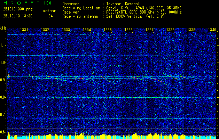The height and width of the screenshot is (139, 219).
Task: Click the 0.9 kHz axis label
Action: (x=3, y=80)
